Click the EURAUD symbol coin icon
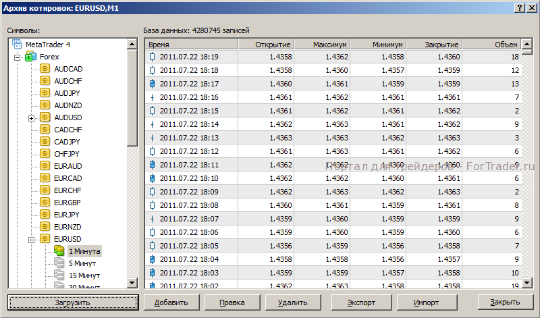 tap(45, 165)
